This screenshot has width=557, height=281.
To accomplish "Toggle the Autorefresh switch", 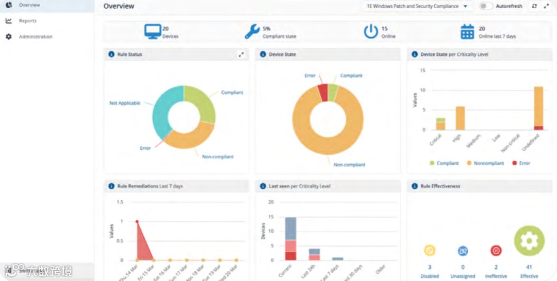I will pyautogui.click(x=486, y=6).
